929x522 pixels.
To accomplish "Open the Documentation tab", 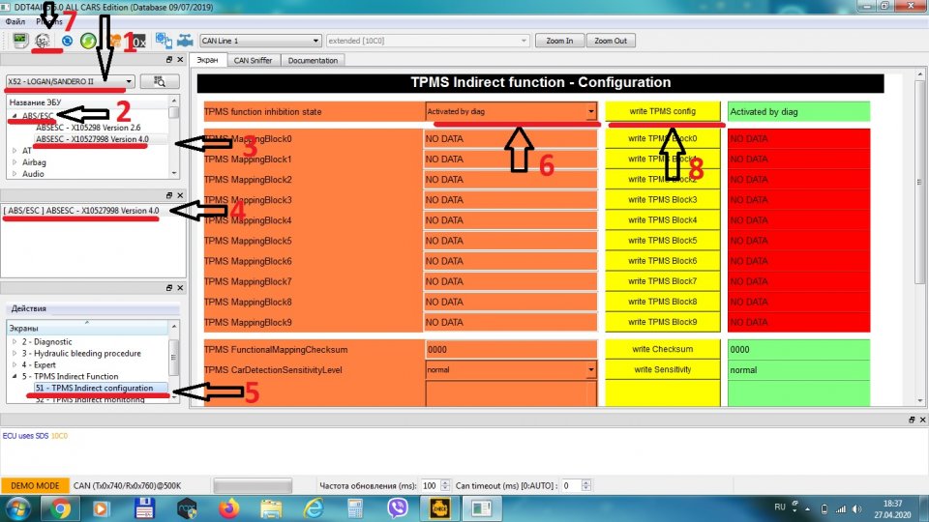I will pyautogui.click(x=313, y=60).
